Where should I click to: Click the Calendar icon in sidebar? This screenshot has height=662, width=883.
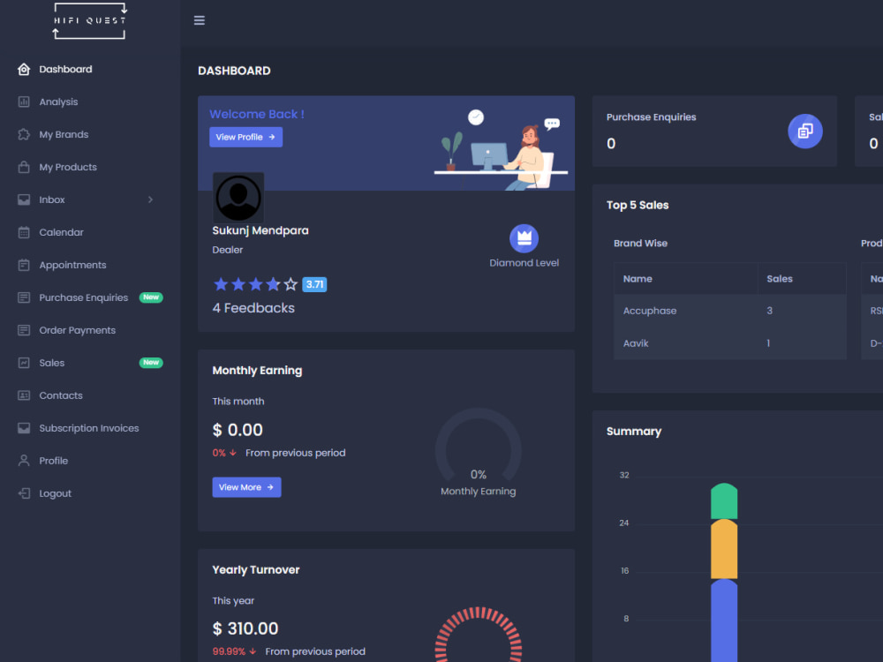pyautogui.click(x=24, y=232)
